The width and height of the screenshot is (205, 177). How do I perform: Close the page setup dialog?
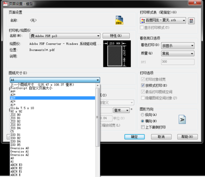point(195,3)
